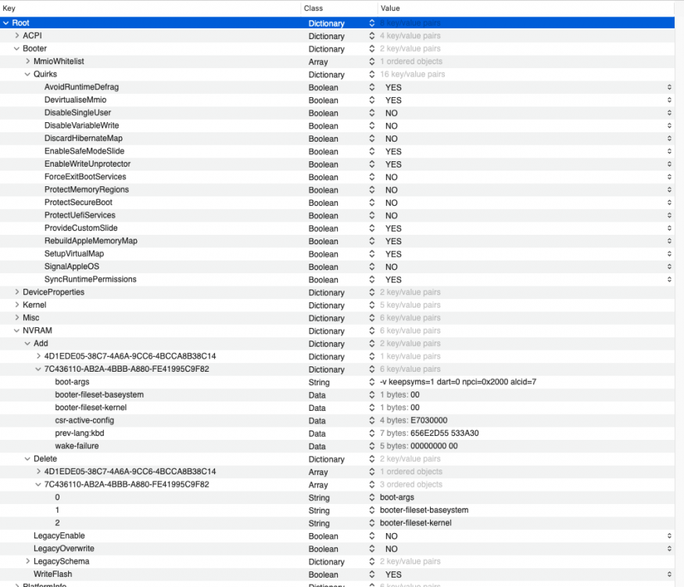Viewport: 684px width, 587px height.
Task: Open the YES/NO popup for AvoidRuntimeDefrag
Action: click(x=669, y=88)
